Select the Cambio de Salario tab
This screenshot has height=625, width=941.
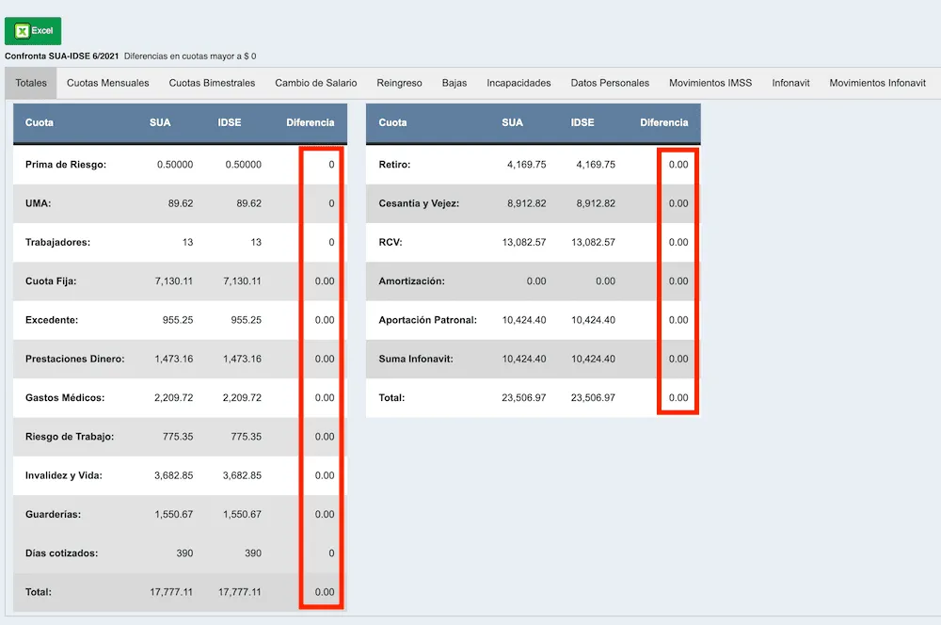coord(316,83)
